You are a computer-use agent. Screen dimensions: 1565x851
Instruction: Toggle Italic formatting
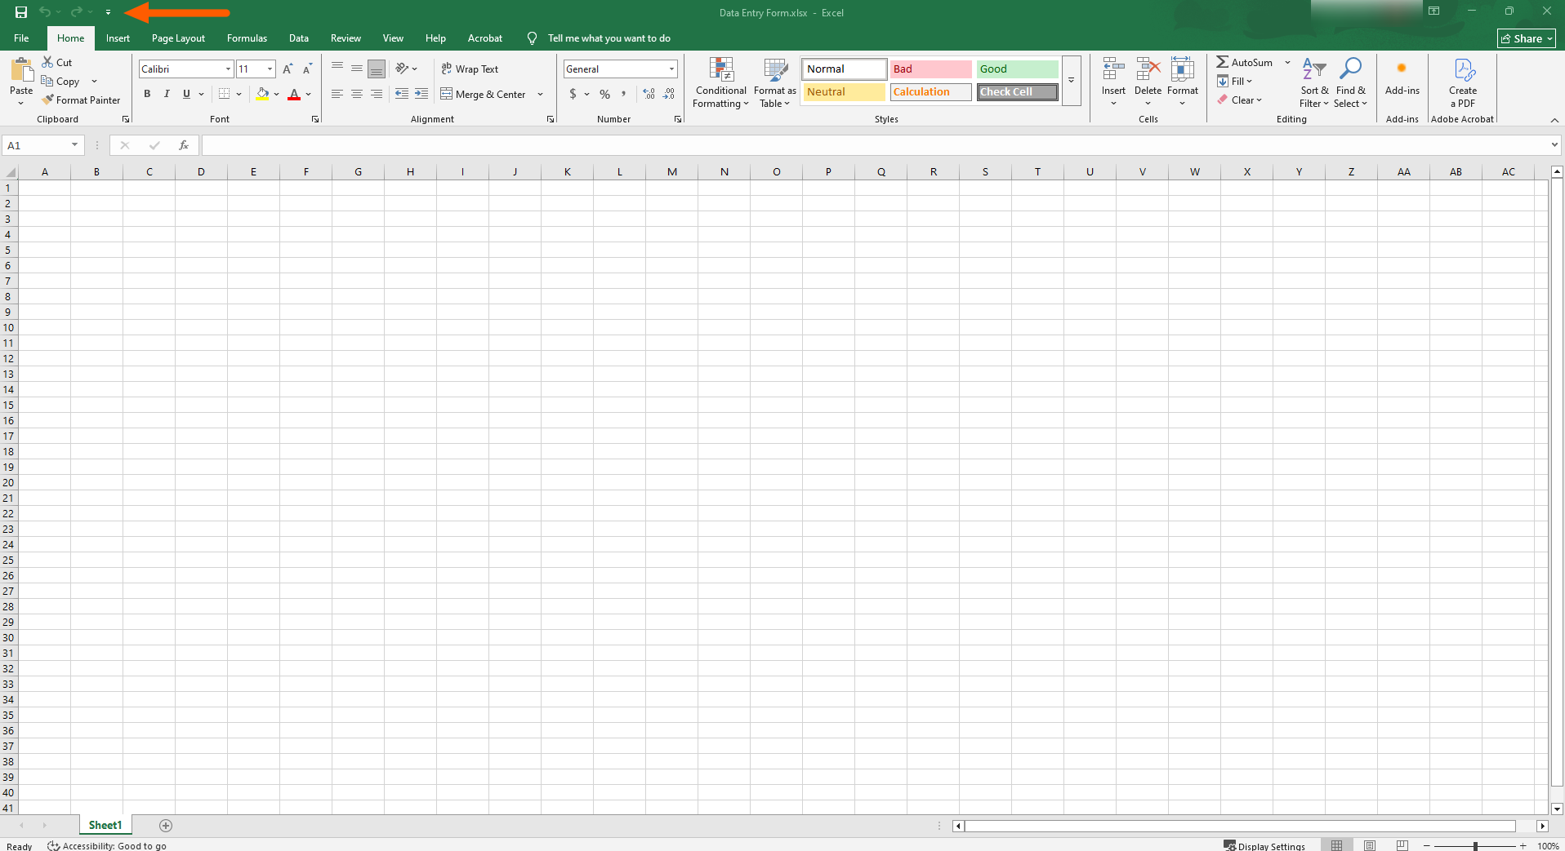coord(167,94)
